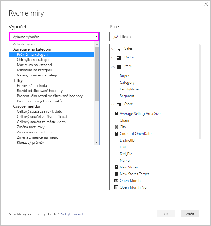Click the calculator icon beside New Stores Target
Screen dimensions: 211x226
tap(116, 174)
